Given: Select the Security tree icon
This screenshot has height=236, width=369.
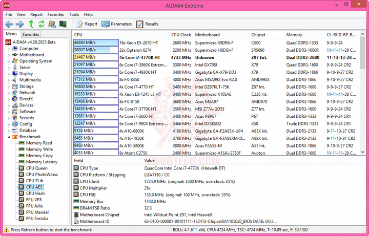Looking at the screenshot, I should point(15,118).
